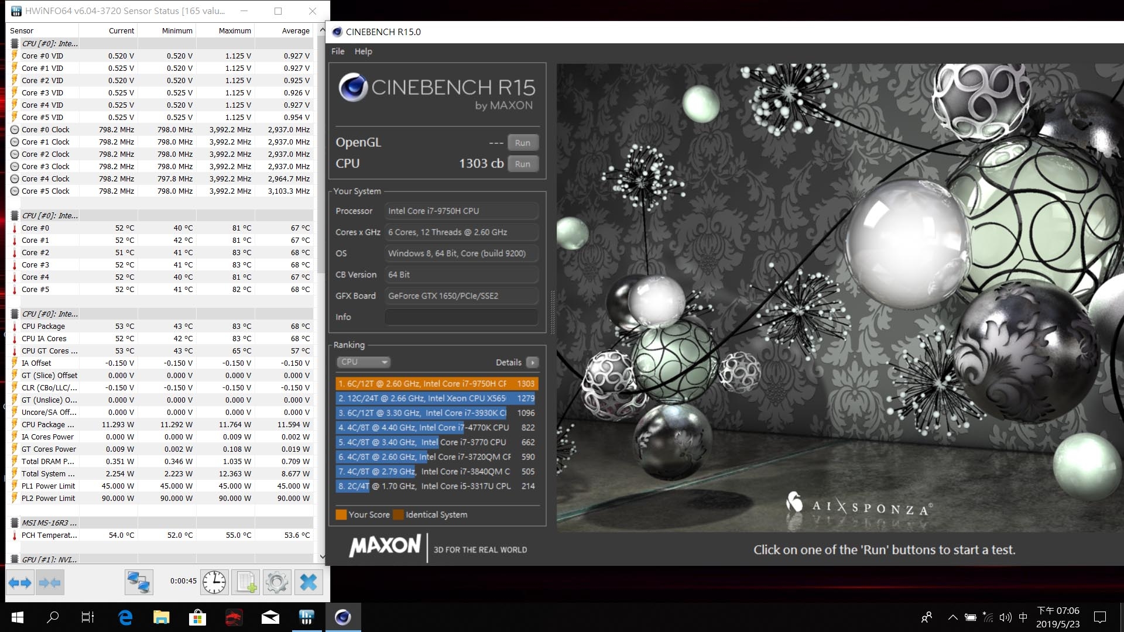Open Windows taskbar search
This screenshot has height=632, width=1124.
53,617
